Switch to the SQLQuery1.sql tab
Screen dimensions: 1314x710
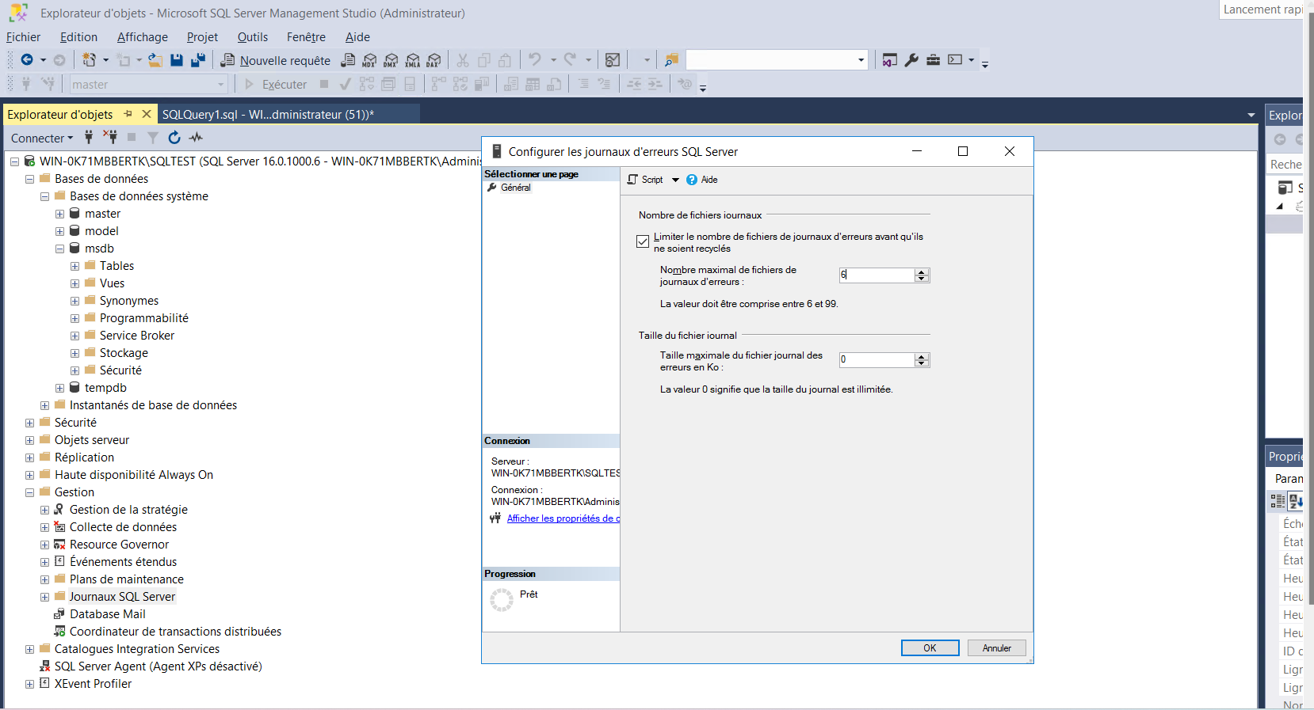pos(268,114)
